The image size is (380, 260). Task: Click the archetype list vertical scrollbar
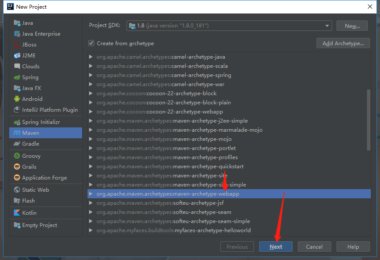pyautogui.click(x=369, y=120)
